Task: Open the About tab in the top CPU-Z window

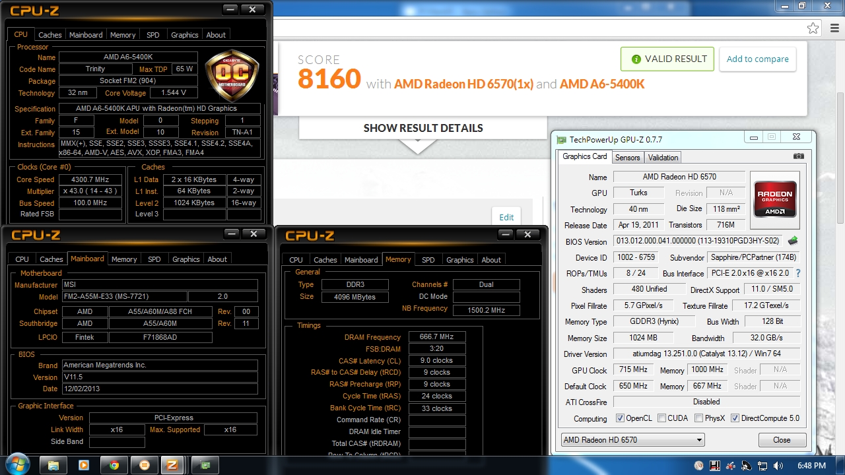Action: tap(216, 35)
